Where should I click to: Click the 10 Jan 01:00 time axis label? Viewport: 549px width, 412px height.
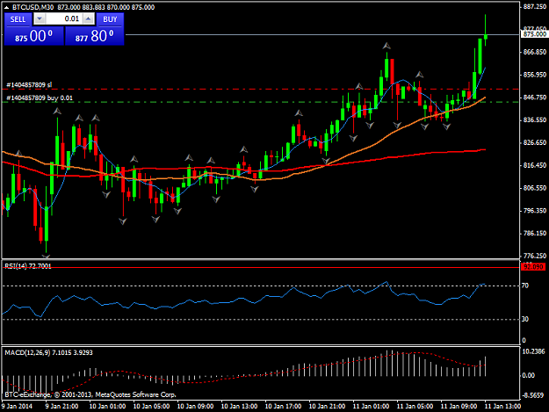pyautogui.click(x=107, y=406)
